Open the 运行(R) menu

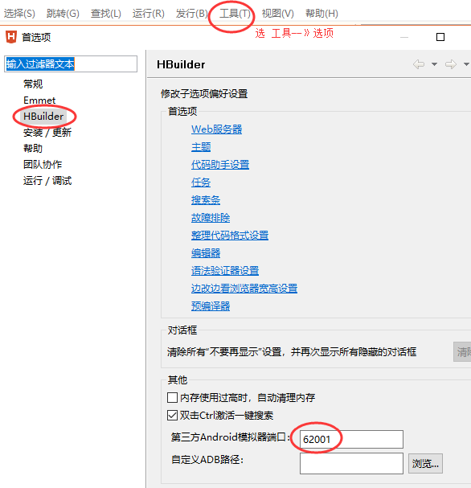click(149, 14)
